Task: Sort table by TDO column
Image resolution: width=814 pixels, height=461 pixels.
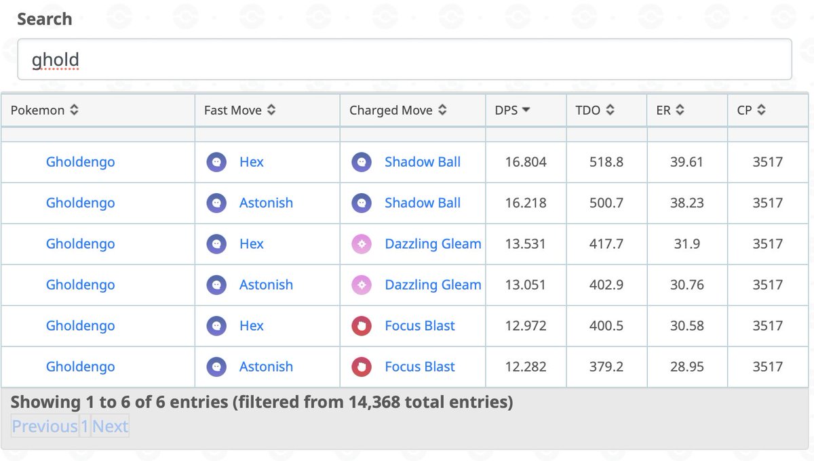Action: (x=606, y=110)
